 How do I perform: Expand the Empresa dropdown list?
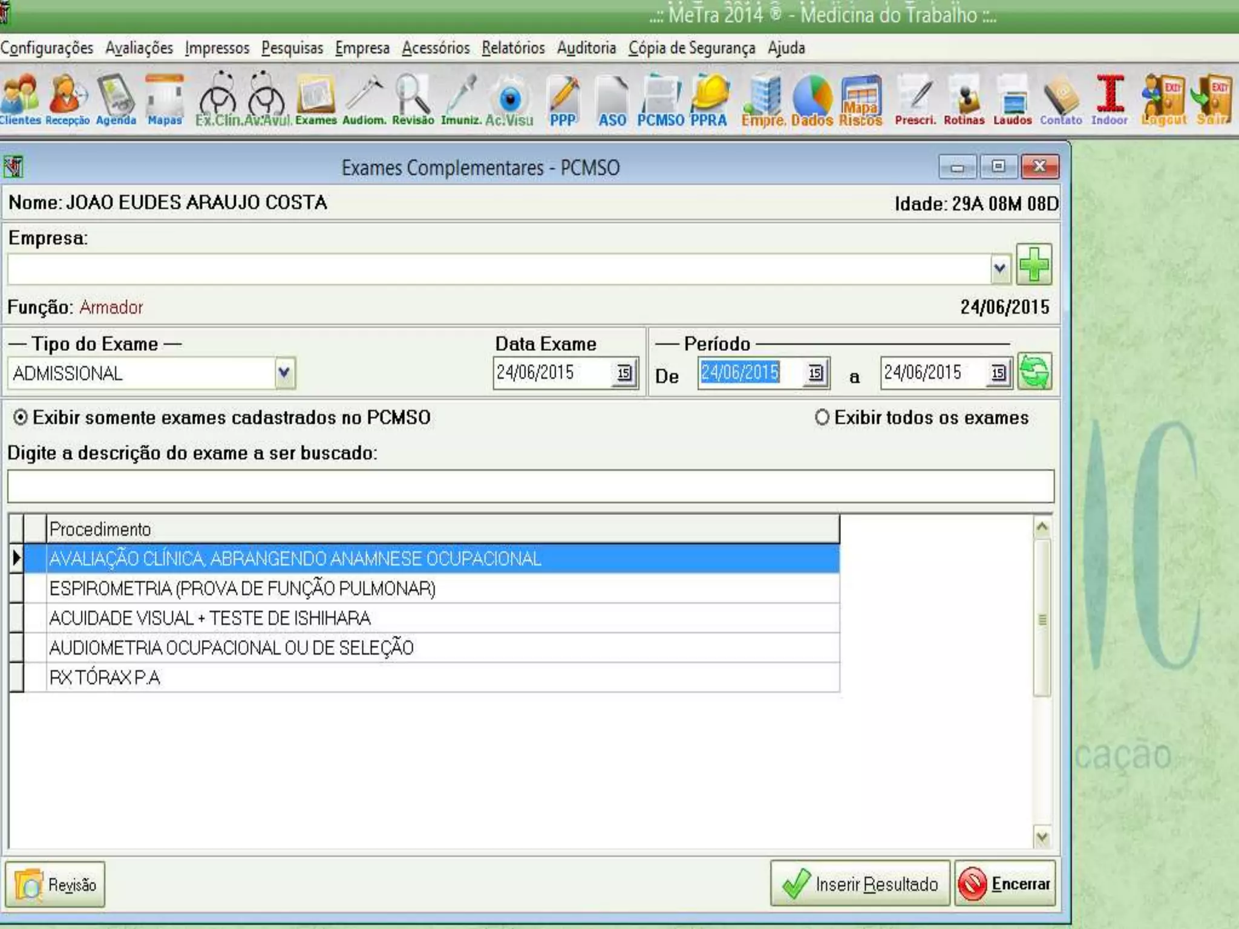(x=1000, y=268)
